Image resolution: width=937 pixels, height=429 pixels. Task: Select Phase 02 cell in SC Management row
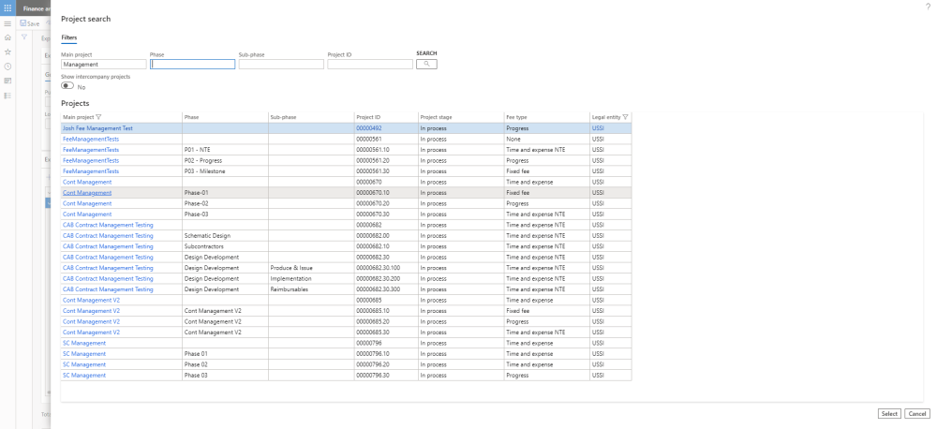pyautogui.click(x=225, y=364)
